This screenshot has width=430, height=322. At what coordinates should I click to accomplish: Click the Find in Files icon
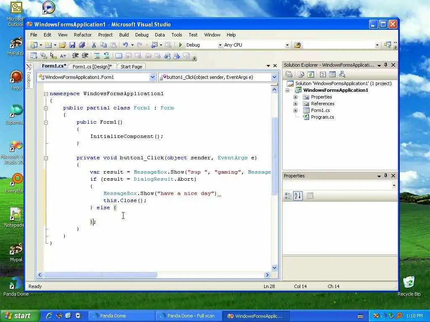click(297, 45)
